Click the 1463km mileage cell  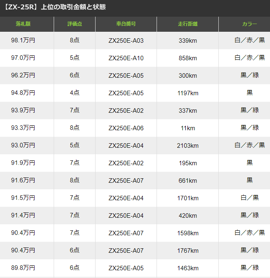click(187, 268)
